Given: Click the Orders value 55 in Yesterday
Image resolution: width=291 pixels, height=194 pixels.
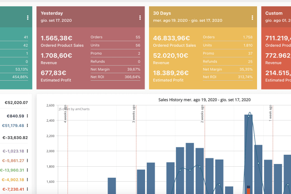Looking at the screenshot, I should 138,37.
